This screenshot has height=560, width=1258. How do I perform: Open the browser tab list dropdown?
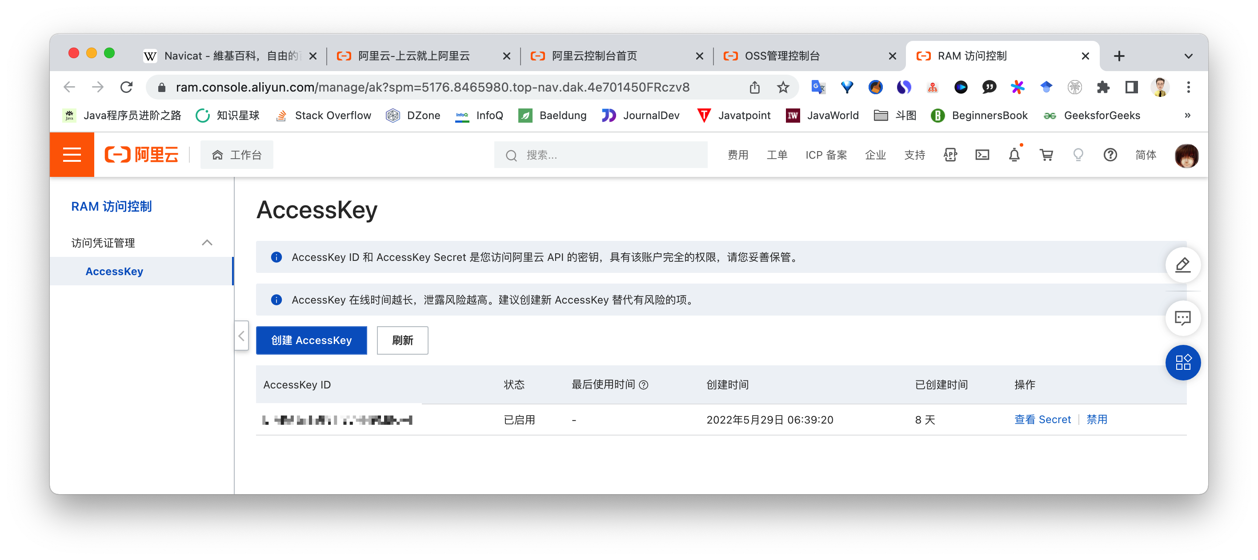(x=1188, y=56)
